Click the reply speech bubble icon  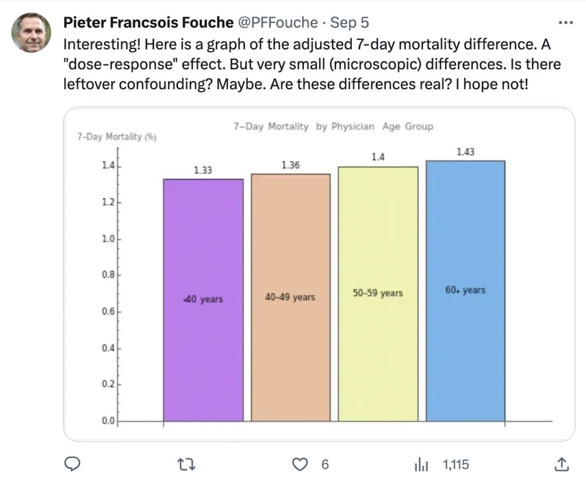[x=72, y=464]
